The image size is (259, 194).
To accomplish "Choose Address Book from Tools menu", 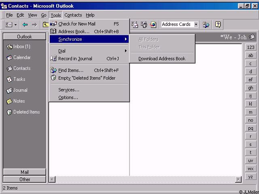I will click(89, 32).
